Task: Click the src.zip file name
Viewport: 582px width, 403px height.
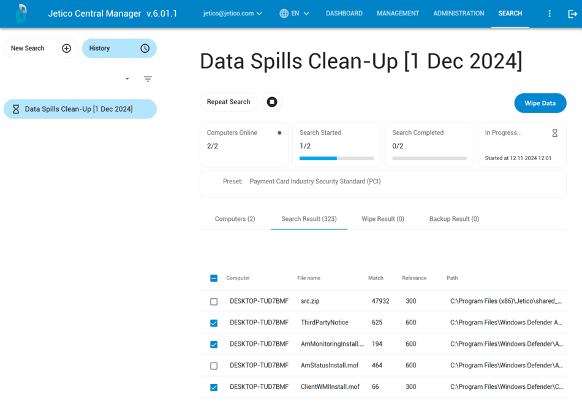Action: pyautogui.click(x=310, y=301)
